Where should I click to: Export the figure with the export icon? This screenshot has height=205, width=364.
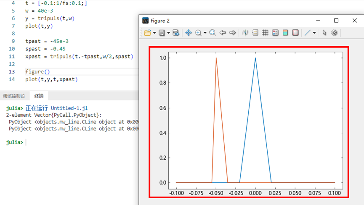(176, 33)
